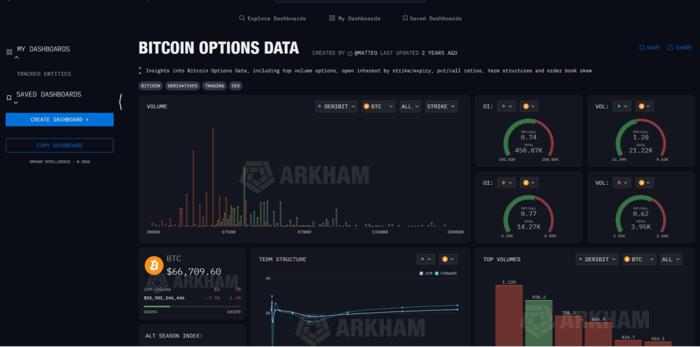
Task: Open Bitcoin asset dropdown in Term Structure panel
Action: [448, 259]
